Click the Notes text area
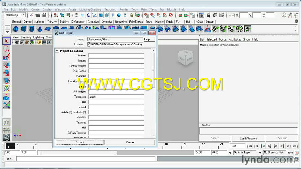Image resolution: width=301 pixels, height=169 pixels. click(x=249, y=131)
